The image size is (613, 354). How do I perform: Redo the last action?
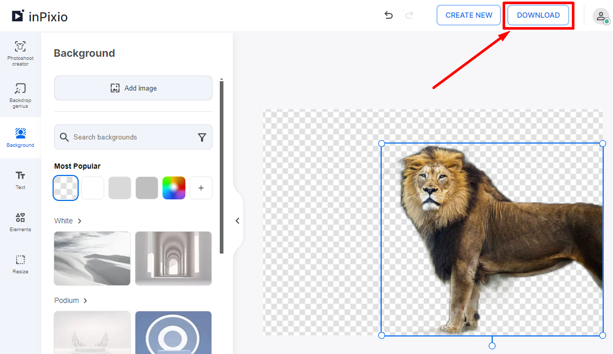(x=409, y=16)
